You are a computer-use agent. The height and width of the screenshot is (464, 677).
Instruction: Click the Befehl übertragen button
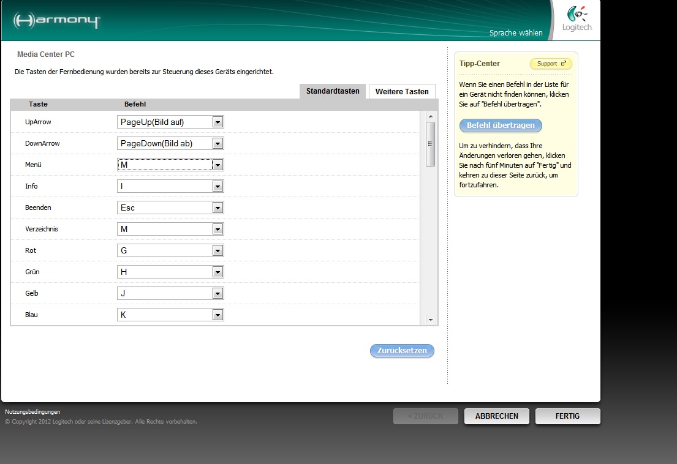[x=501, y=125]
